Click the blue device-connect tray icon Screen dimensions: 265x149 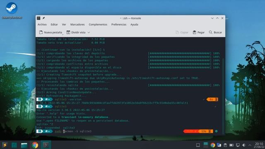pos(219,145)
